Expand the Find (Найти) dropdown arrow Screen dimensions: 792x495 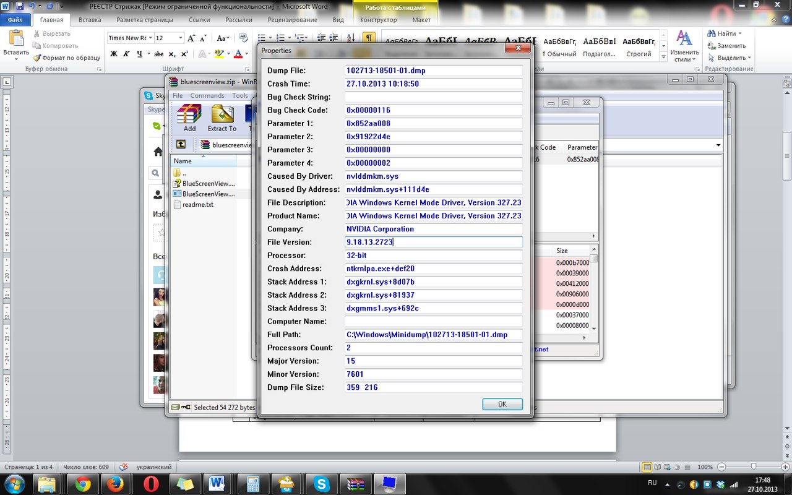pos(740,33)
